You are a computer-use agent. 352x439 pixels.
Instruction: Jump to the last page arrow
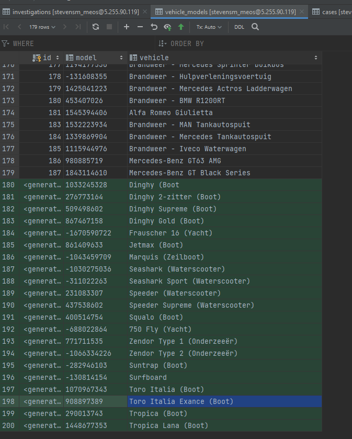pyautogui.click(x=78, y=27)
